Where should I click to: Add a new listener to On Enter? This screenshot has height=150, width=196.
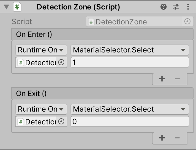(x=162, y=79)
